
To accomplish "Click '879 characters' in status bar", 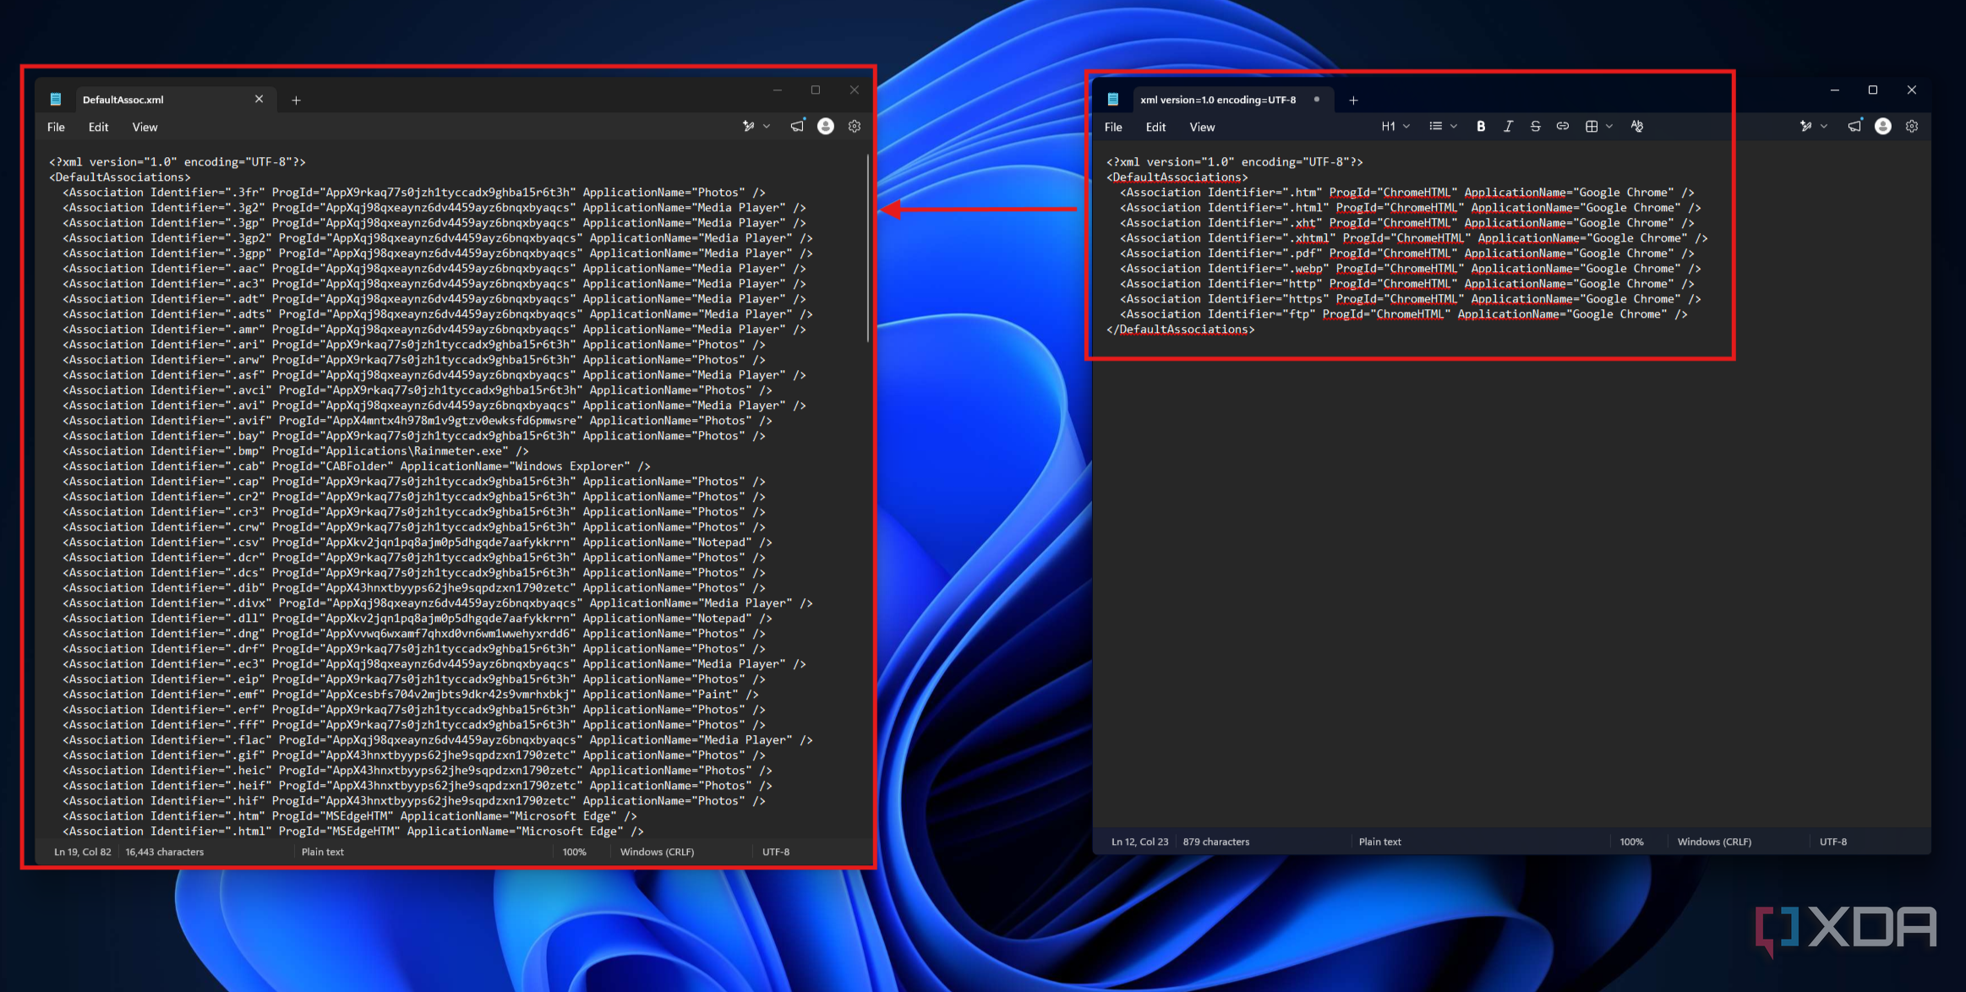I will [x=1216, y=842].
